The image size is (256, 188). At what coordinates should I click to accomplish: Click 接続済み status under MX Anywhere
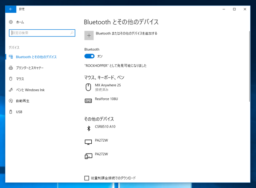pyautogui.click(x=102, y=90)
